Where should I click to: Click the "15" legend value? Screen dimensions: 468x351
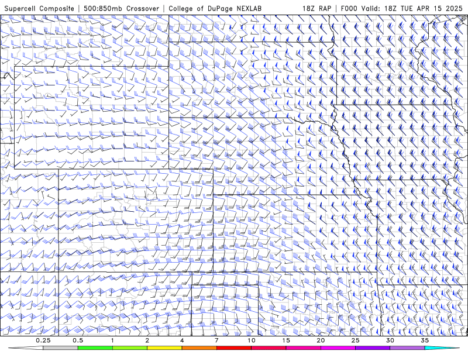point(286,340)
